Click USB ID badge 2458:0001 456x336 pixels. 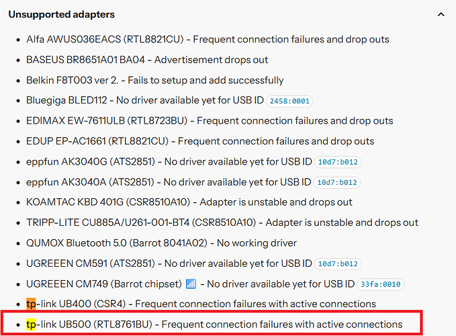pyautogui.click(x=289, y=101)
